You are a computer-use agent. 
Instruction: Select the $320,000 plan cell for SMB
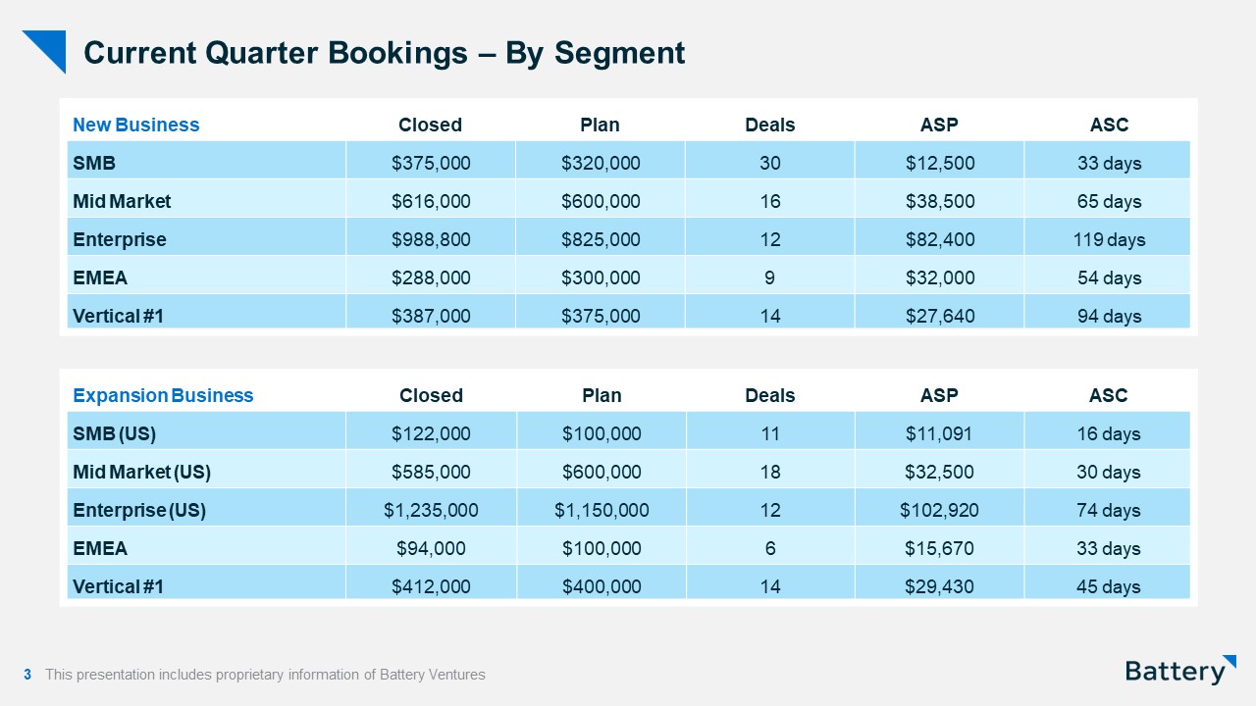pyautogui.click(x=601, y=163)
